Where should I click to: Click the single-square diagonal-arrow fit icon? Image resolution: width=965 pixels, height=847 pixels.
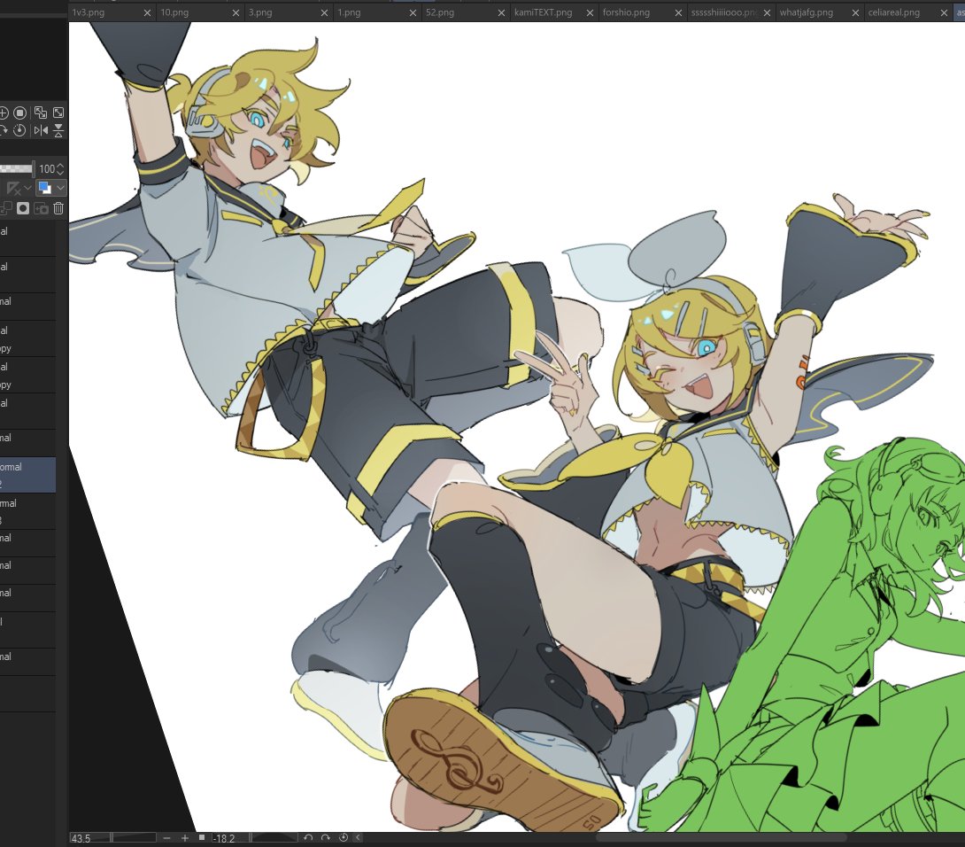[58, 113]
